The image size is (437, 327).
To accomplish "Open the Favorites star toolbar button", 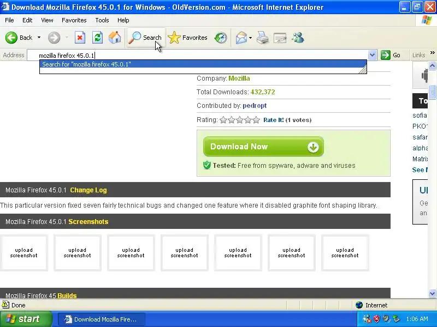I will (187, 38).
